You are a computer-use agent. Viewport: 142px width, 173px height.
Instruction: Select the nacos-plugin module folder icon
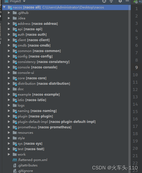pos(15,116)
